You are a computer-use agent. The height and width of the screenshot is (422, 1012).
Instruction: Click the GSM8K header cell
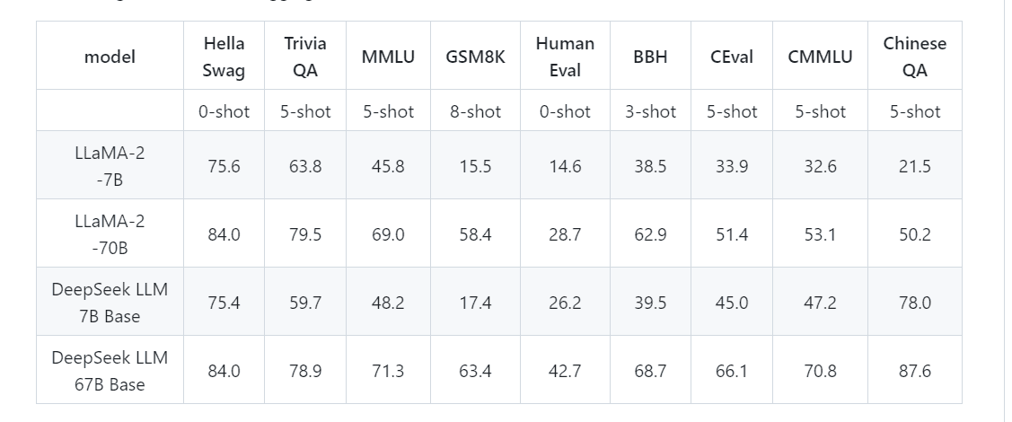click(x=475, y=57)
